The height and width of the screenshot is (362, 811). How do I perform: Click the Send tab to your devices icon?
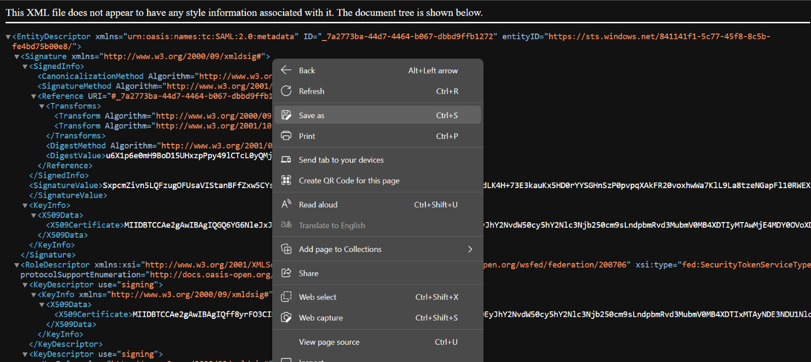coord(286,160)
